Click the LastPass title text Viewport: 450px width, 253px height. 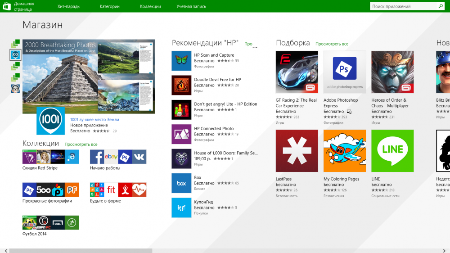(x=283, y=179)
